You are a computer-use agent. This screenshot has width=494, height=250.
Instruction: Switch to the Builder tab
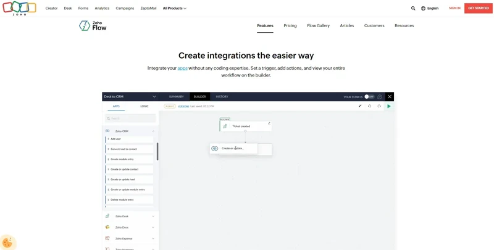click(x=199, y=97)
